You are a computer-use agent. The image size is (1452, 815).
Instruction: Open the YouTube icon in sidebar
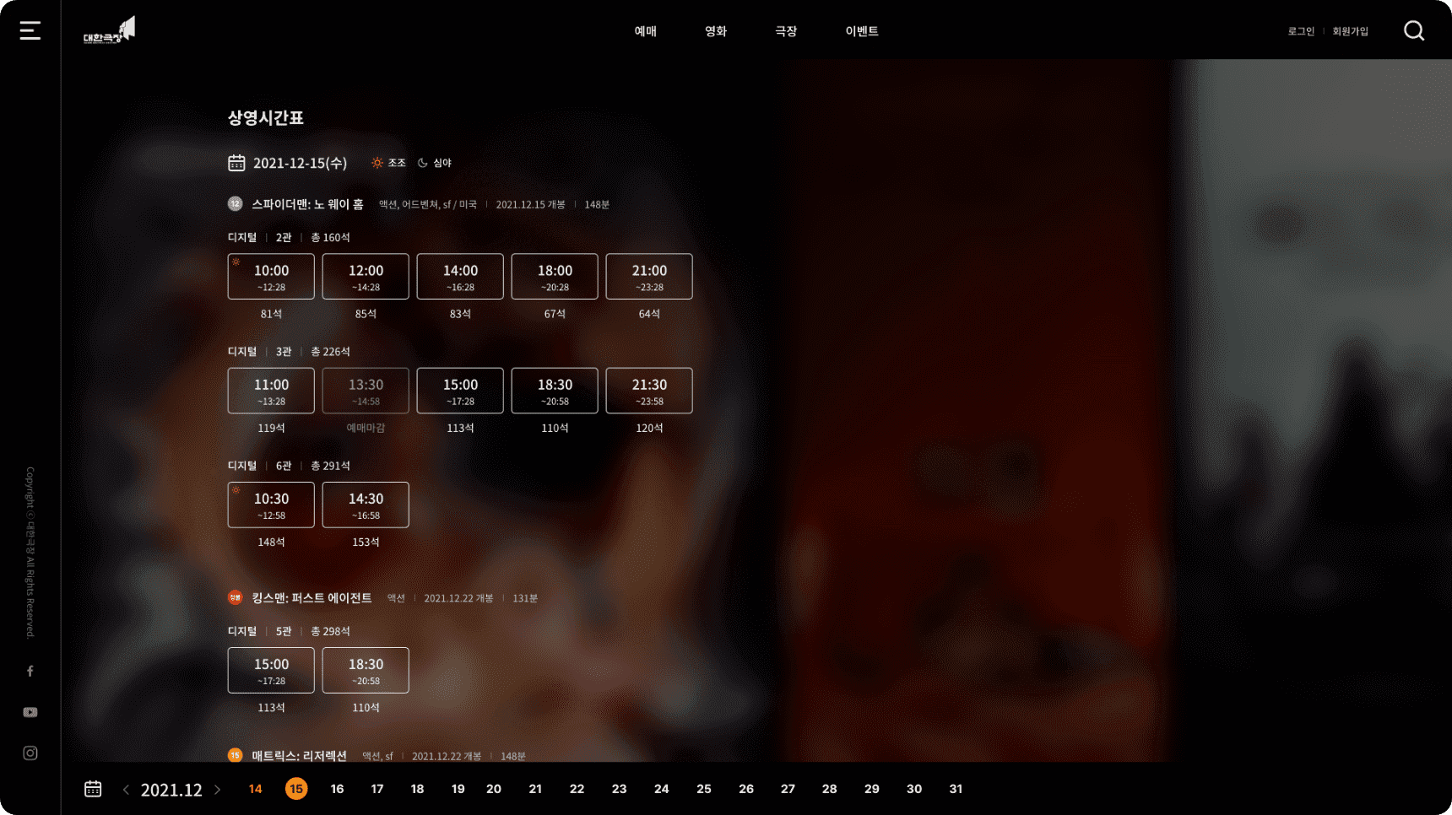click(30, 712)
